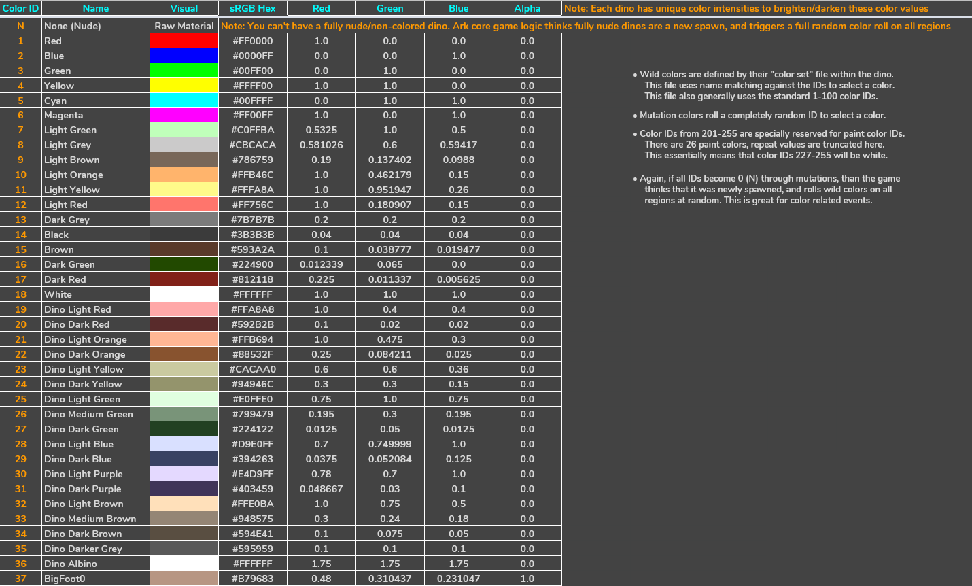Click the Light Orange swatch
This screenshot has height=586, width=972.
point(184,175)
